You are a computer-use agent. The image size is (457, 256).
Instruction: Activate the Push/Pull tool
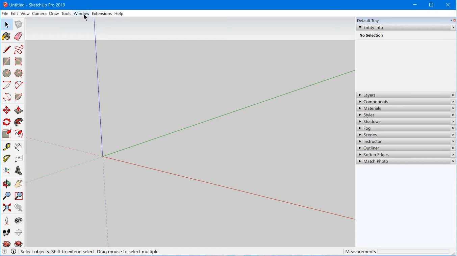(x=18, y=110)
